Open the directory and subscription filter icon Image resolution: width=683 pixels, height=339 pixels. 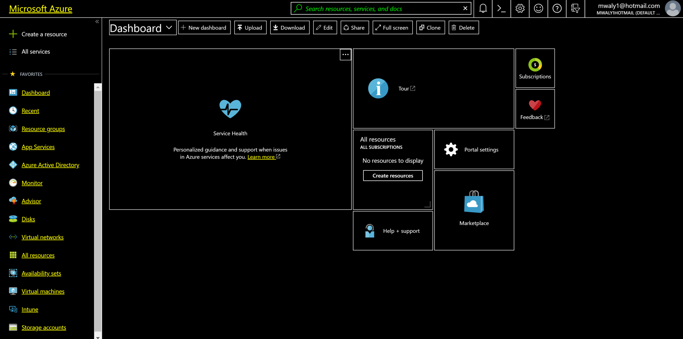(x=575, y=9)
